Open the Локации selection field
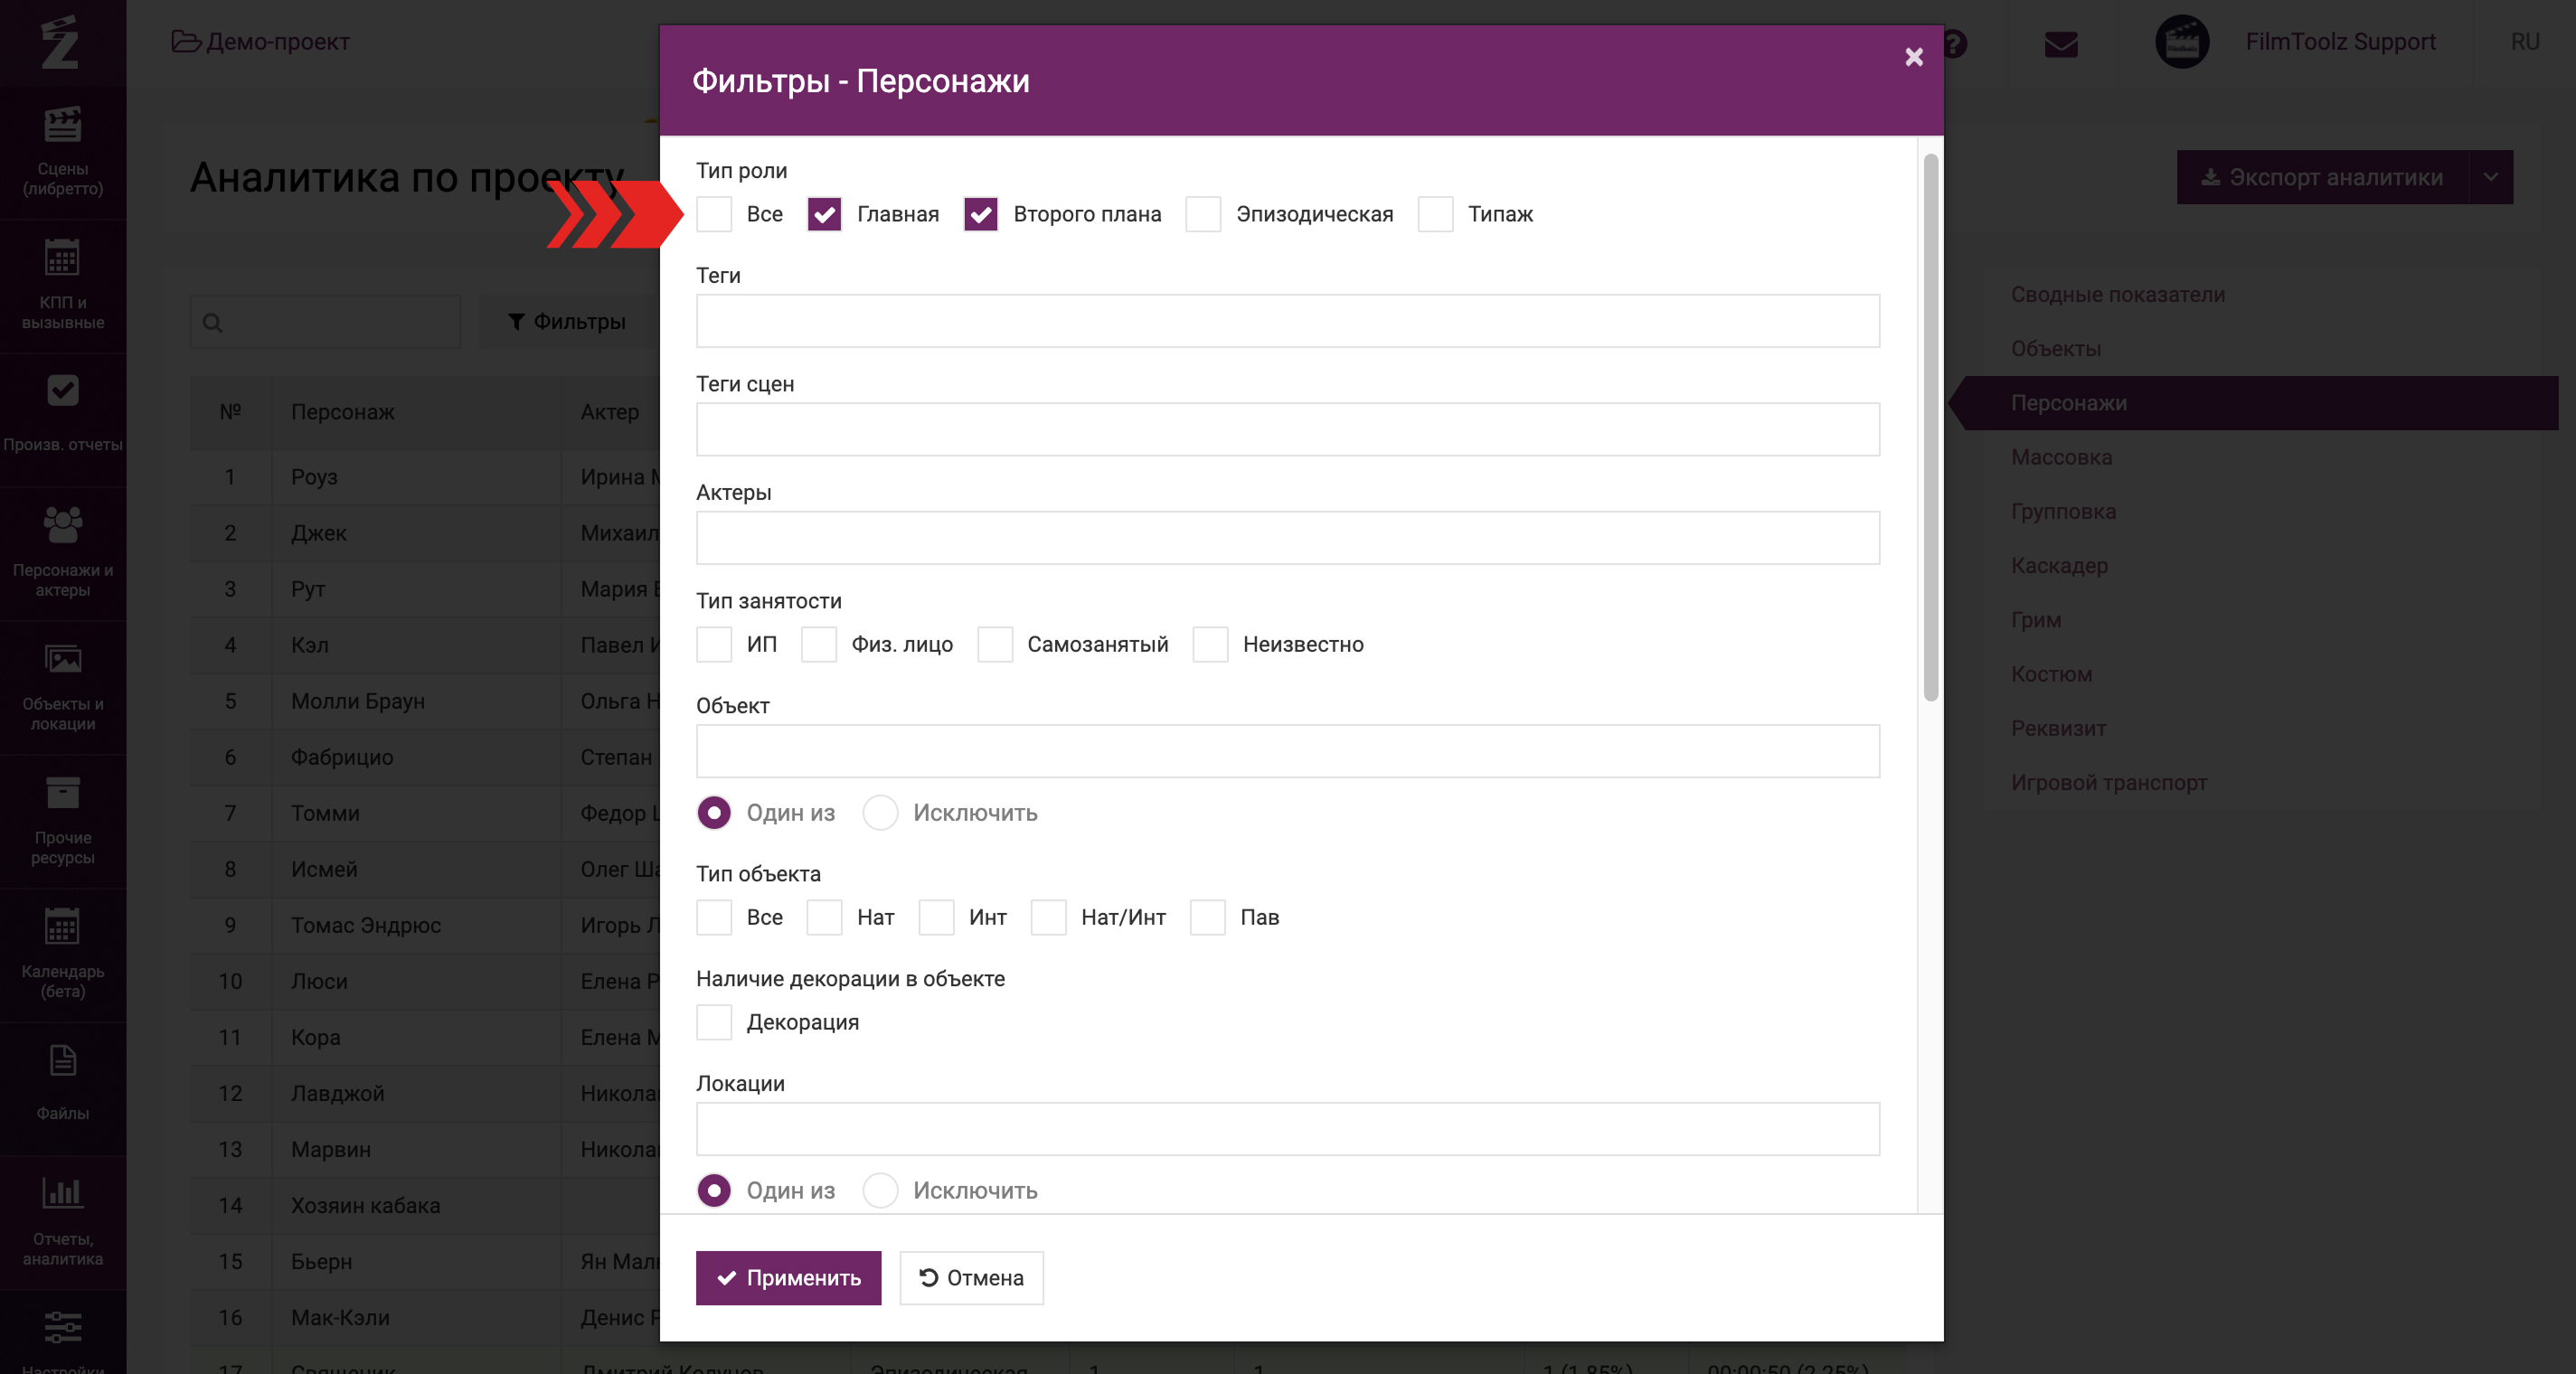Screen dimensions: 2576x1374 point(1288,1129)
